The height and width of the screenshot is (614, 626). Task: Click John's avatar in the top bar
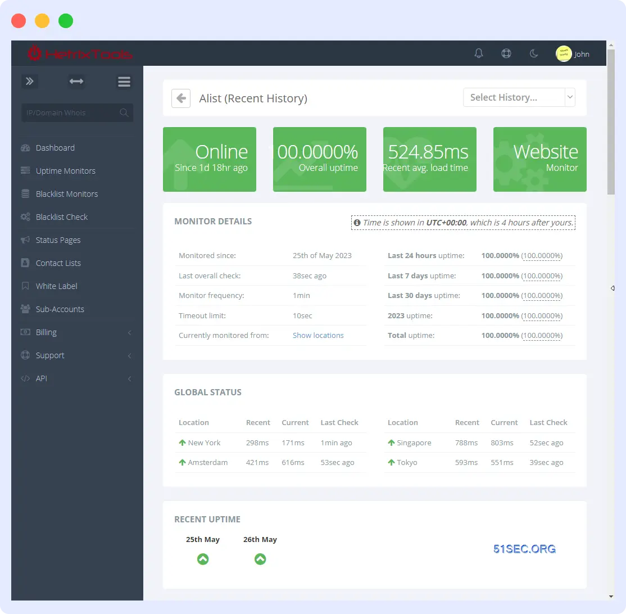pyautogui.click(x=563, y=53)
